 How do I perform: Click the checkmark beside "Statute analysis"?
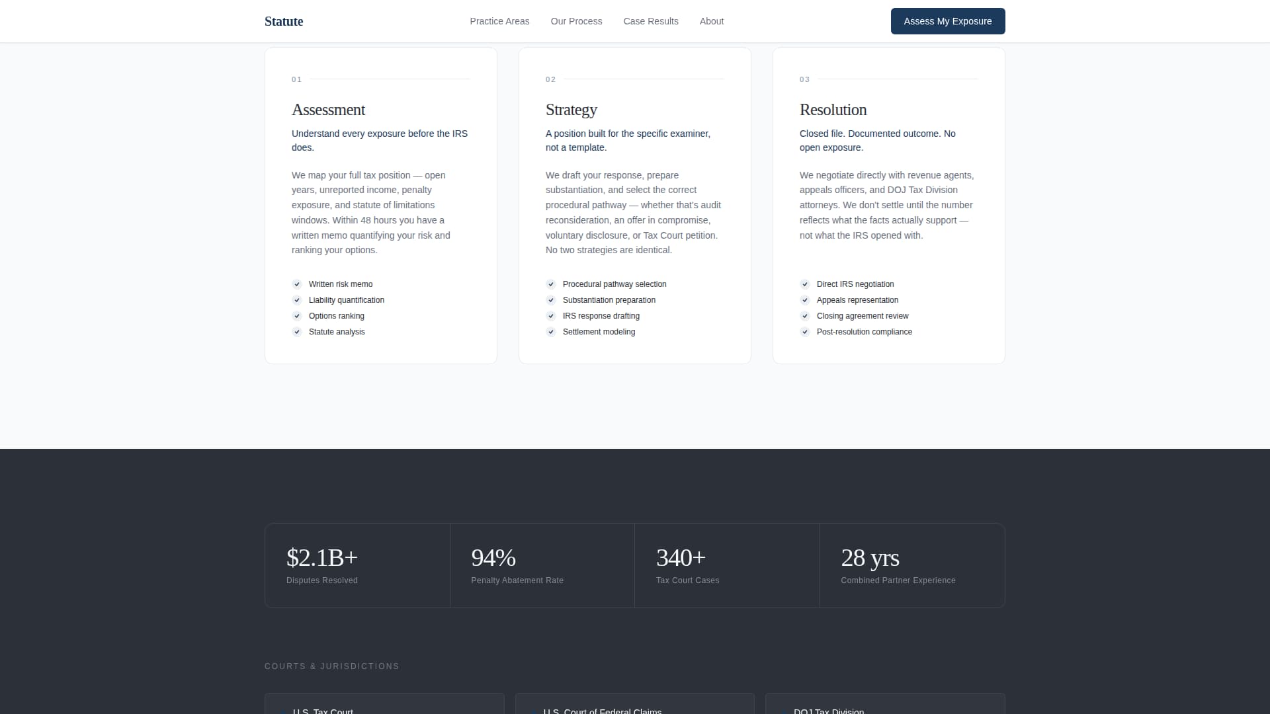(x=296, y=332)
